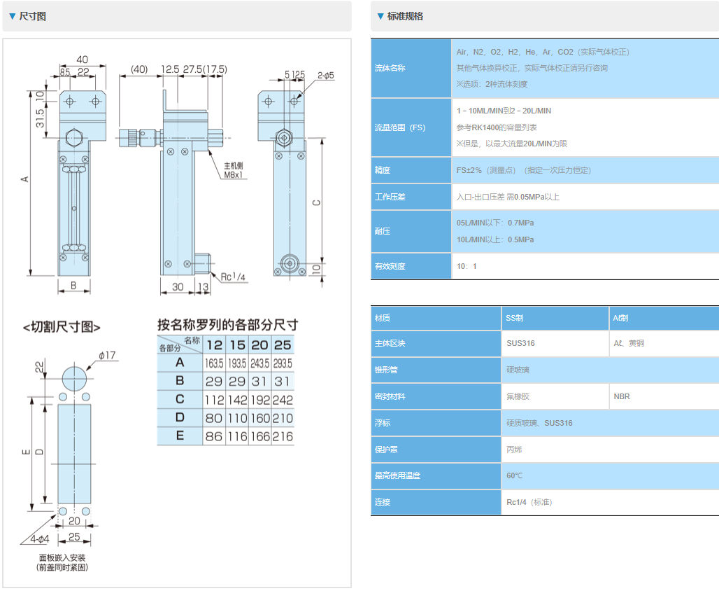Click the φ17 hole dimension label
The width and height of the screenshot is (719, 591).
107,356
